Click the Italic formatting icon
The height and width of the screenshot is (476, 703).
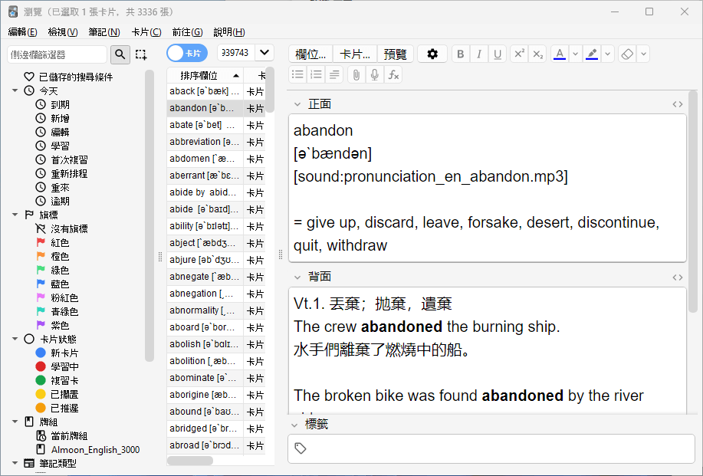pyautogui.click(x=479, y=54)
